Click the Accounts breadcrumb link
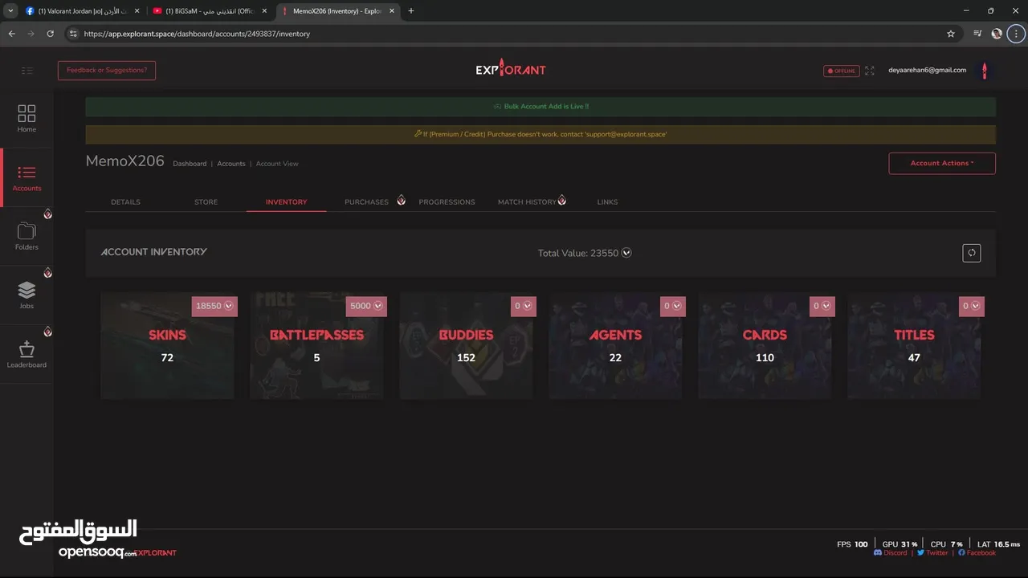 pyautogui.click(x=231, y=164)
